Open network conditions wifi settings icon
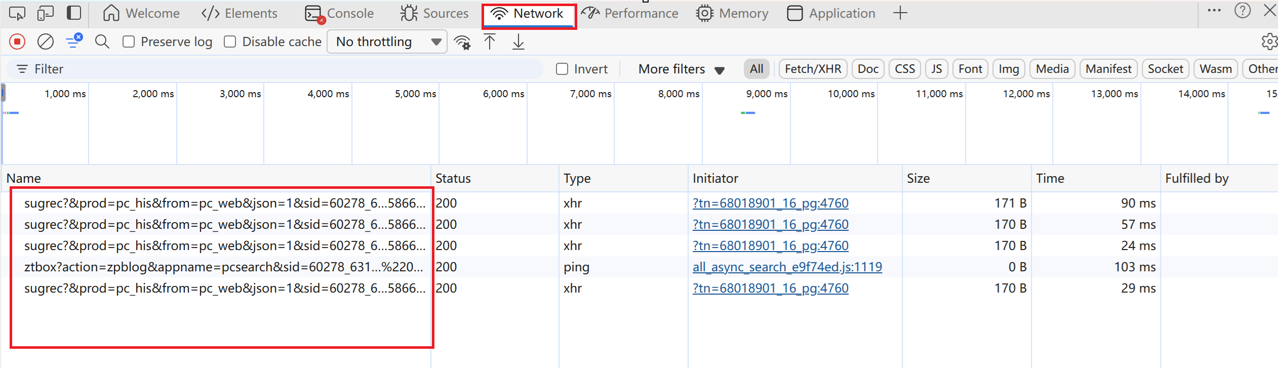1278x368 pixels. tap(462, 42)
